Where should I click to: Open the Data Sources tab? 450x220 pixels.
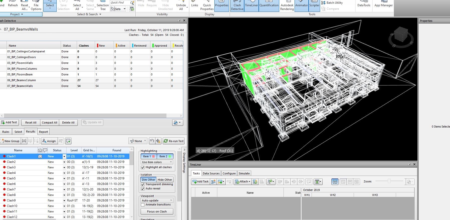coord(211,173)
